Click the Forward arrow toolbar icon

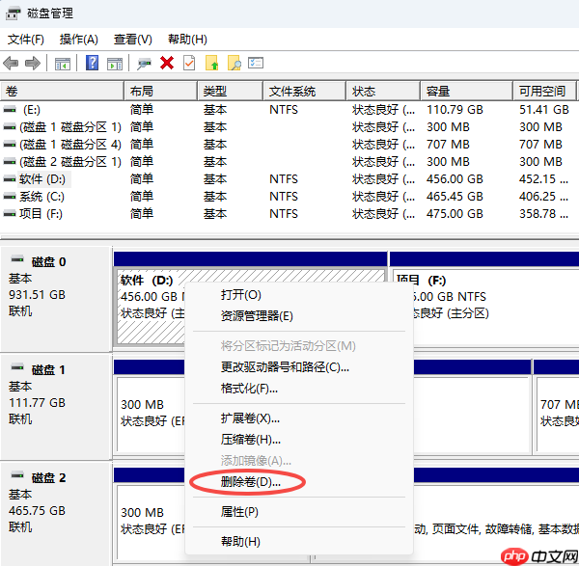point(33,63)
